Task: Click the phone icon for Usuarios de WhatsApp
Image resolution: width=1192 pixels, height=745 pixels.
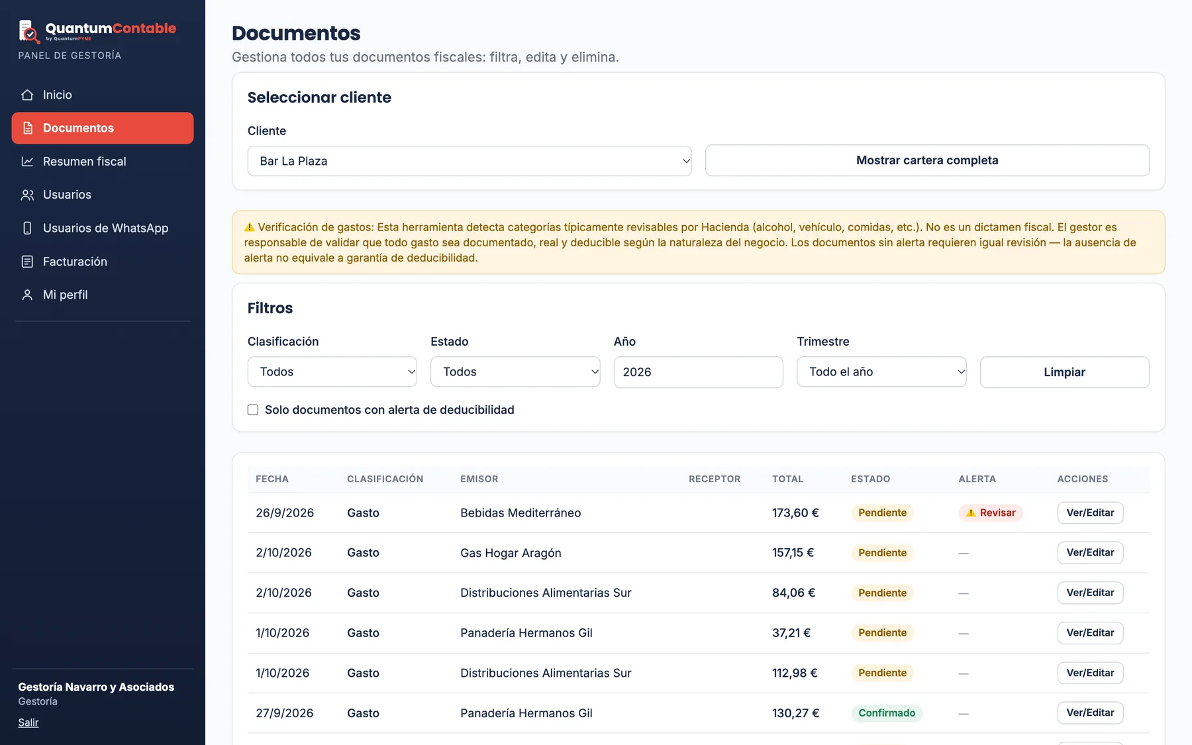Action: [27, 228]
